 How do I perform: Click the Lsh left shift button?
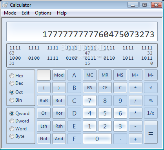44,126
